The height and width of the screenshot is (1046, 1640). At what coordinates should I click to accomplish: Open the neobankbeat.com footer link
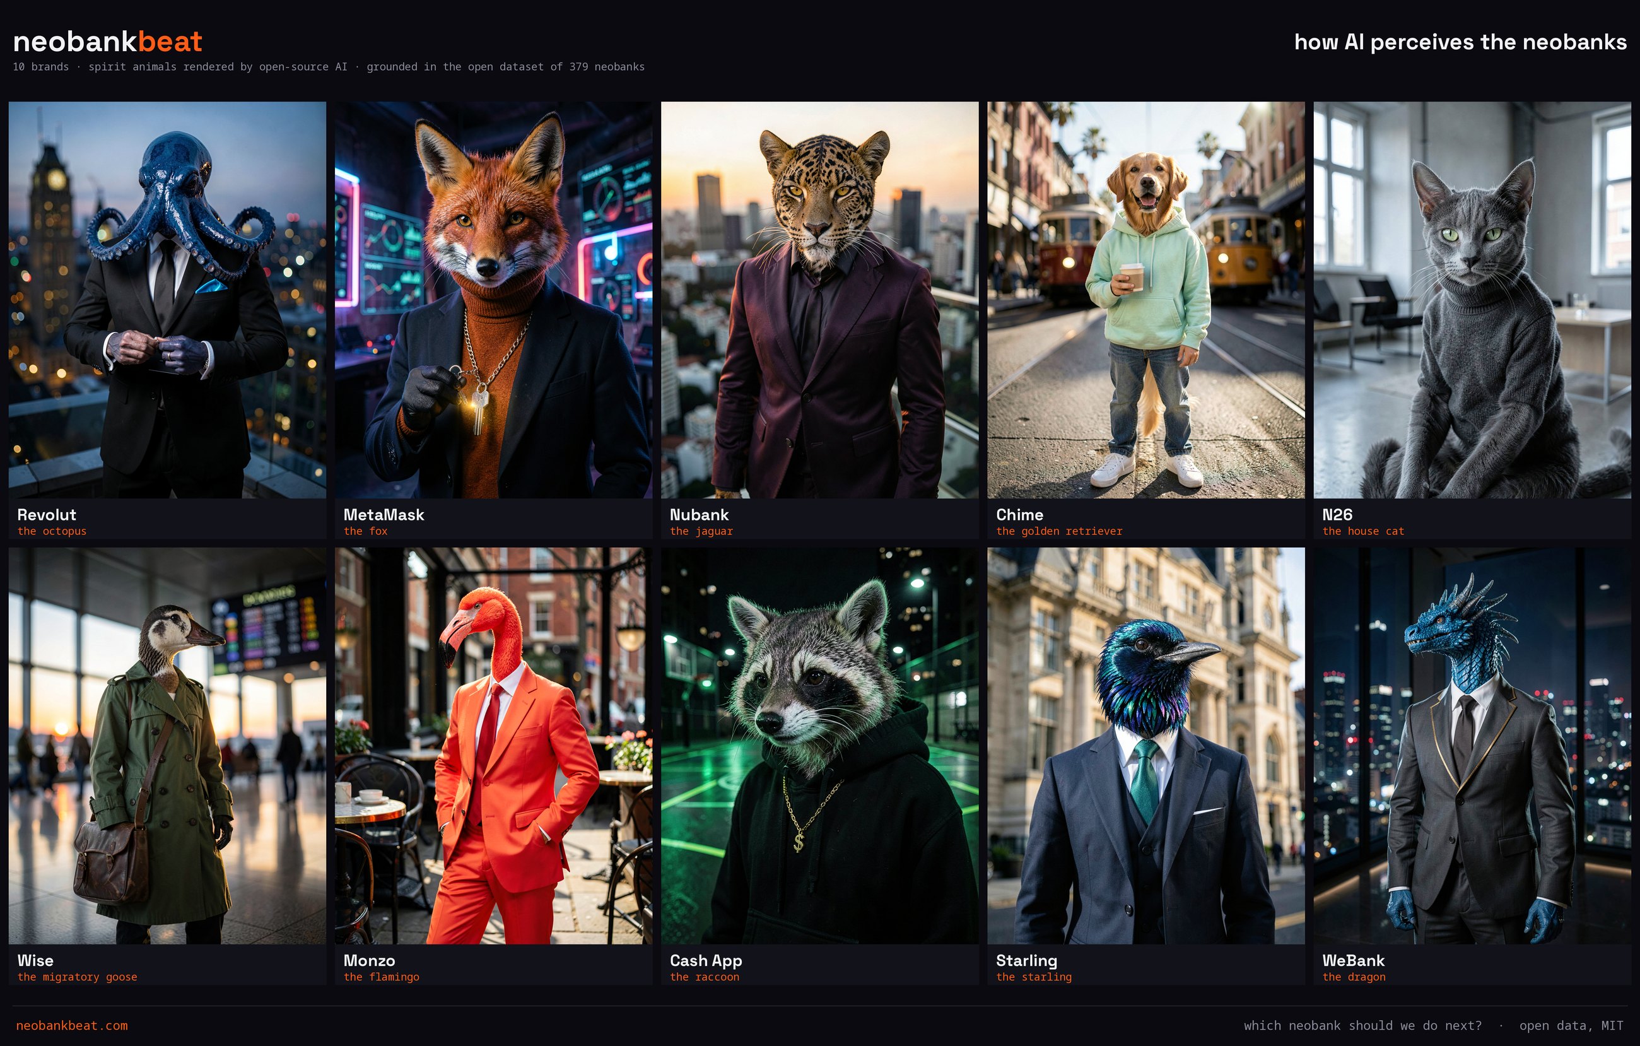[71, 1026]
